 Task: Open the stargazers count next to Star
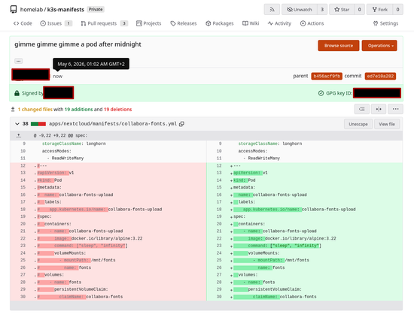(x=359, y=10)
